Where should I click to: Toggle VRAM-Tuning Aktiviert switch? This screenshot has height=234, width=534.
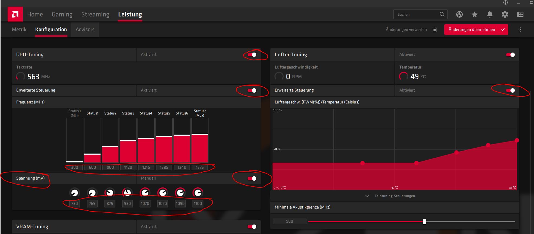point(252,227)
